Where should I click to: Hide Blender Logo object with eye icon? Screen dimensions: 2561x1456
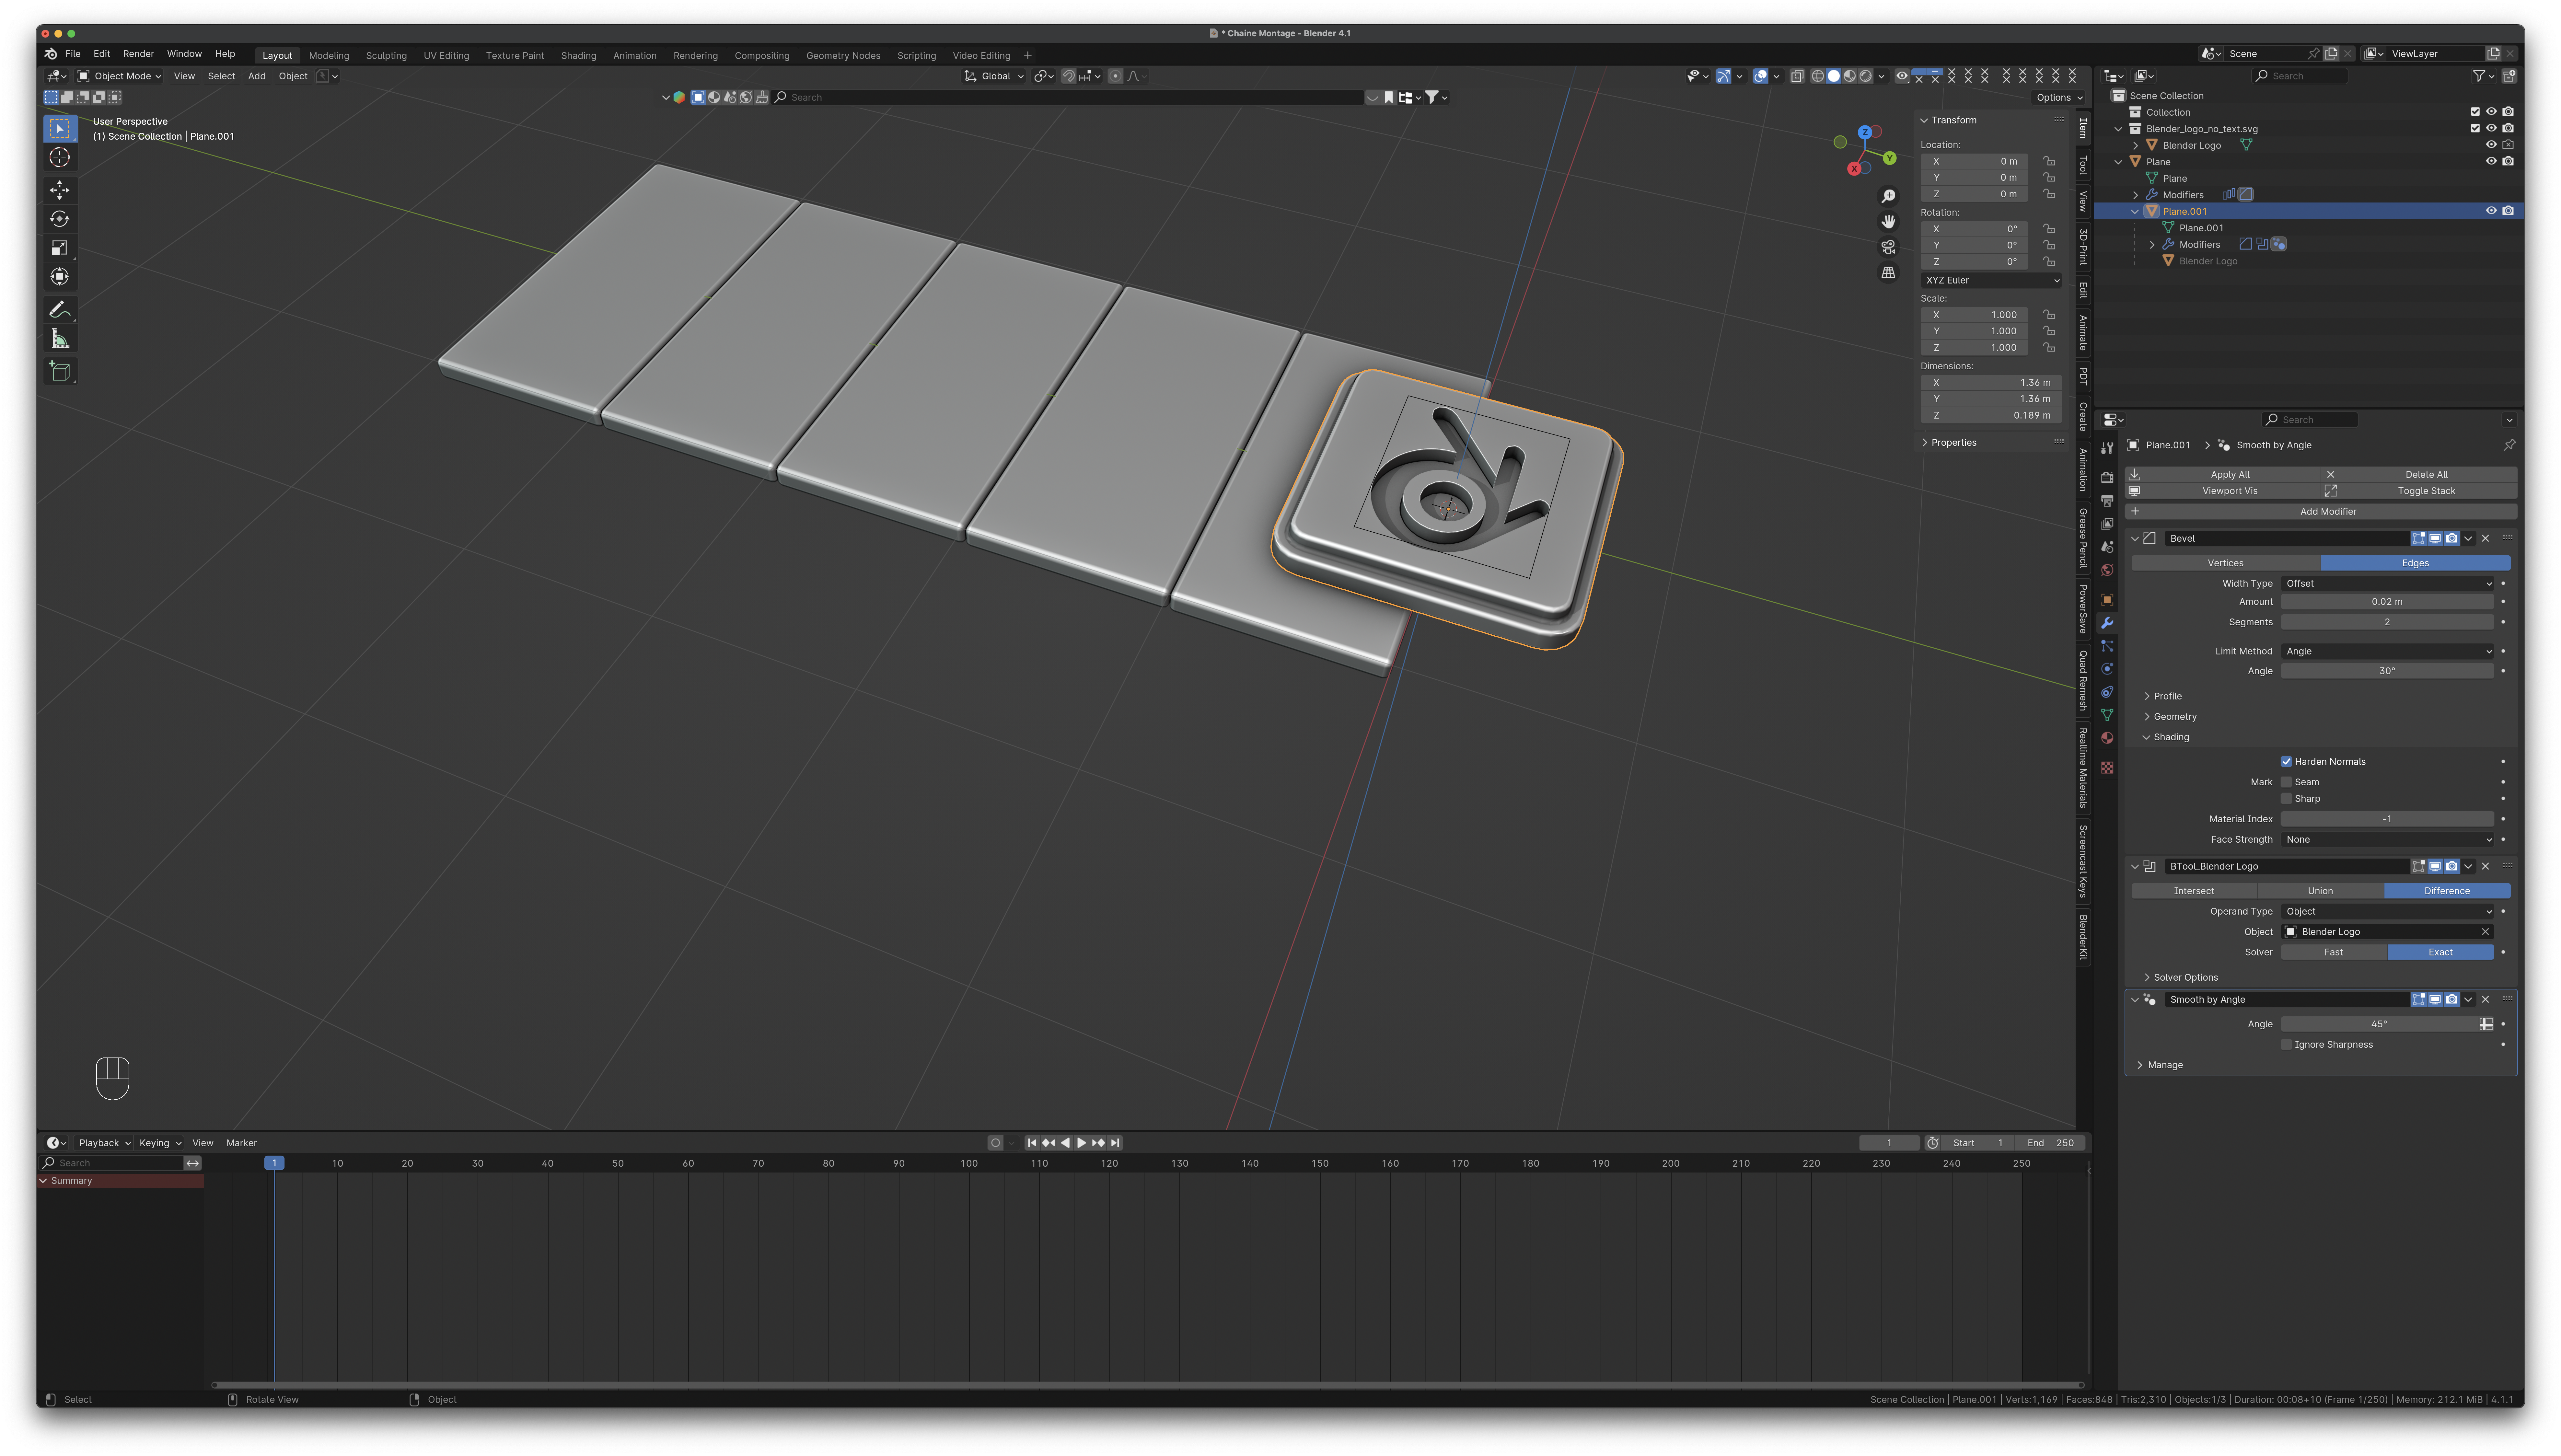click(x=2491, y=145)
